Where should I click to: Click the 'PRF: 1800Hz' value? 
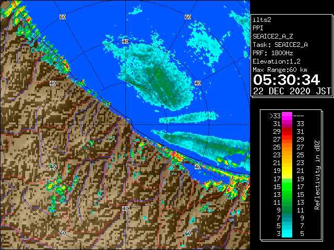[272, 53]
